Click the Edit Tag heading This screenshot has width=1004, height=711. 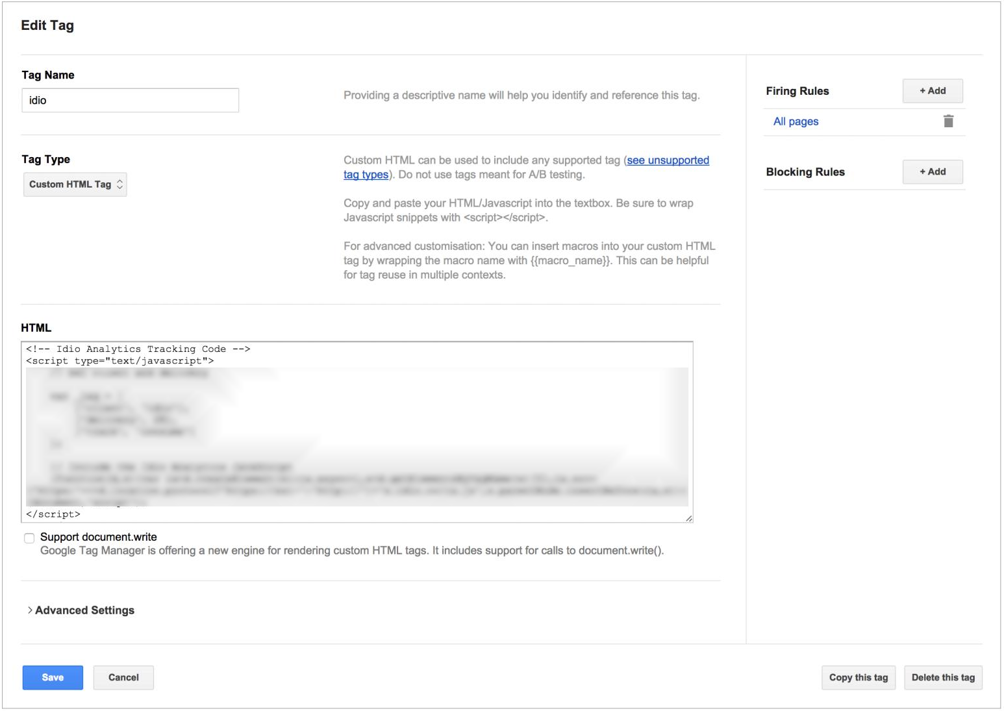point(47,25)
